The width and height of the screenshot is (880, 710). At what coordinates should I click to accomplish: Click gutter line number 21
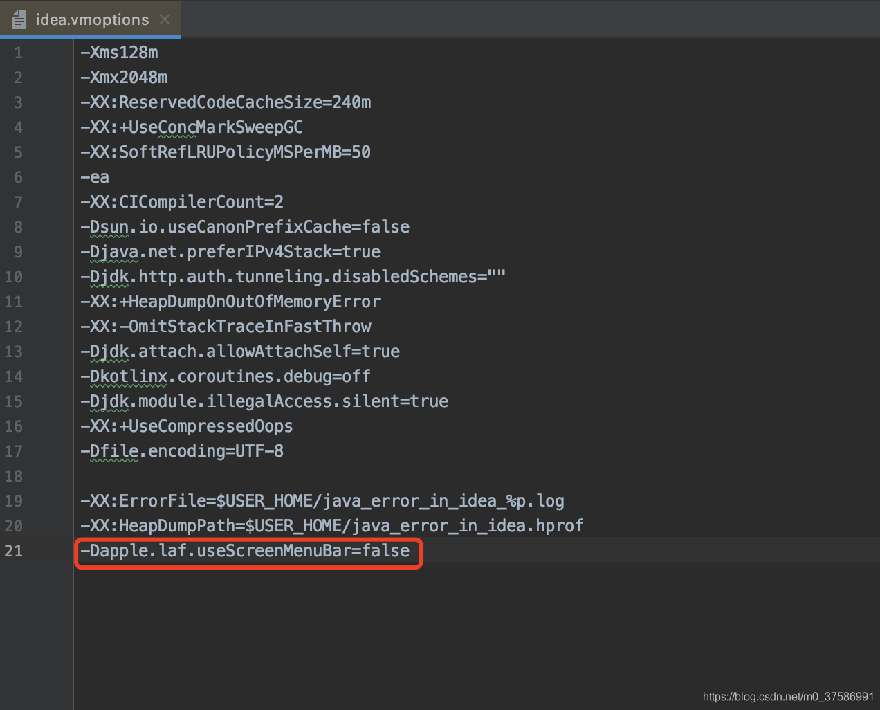point(14,551)
